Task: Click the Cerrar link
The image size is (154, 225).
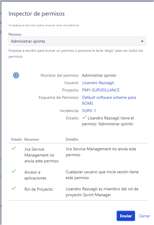Action: pos(144,216)
